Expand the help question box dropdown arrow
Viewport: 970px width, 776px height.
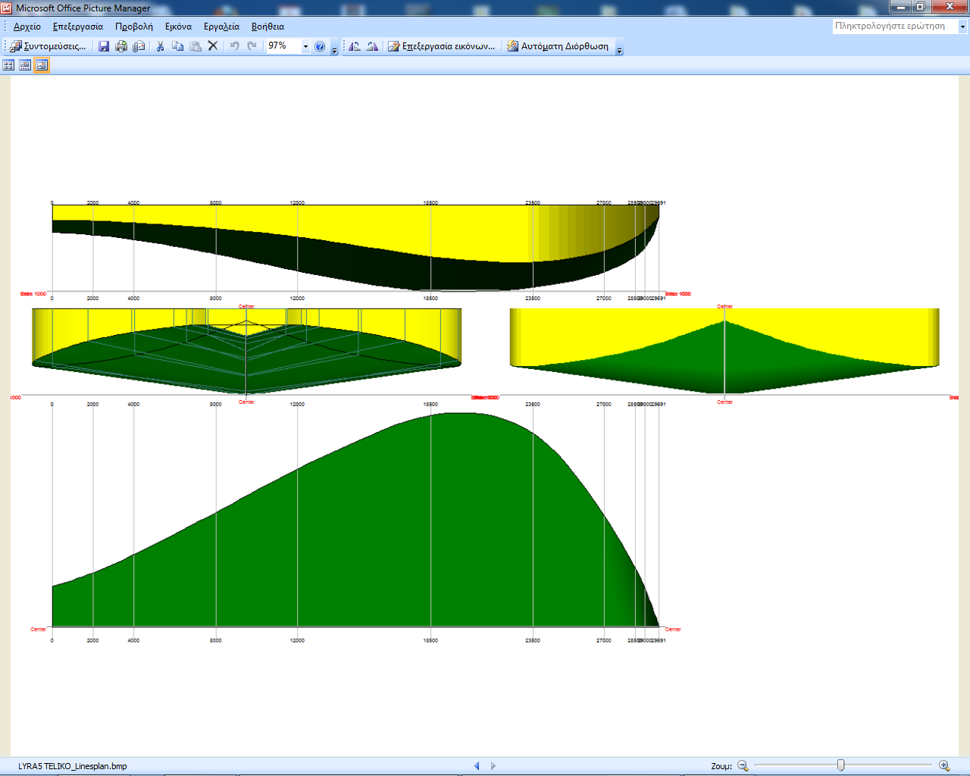tap(962, 27)
